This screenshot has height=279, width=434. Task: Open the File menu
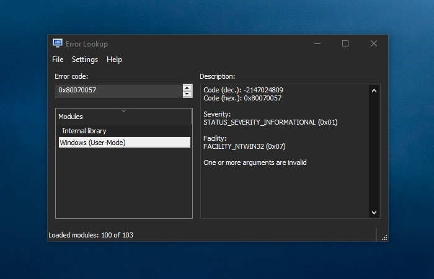click(x=58, y=60)
